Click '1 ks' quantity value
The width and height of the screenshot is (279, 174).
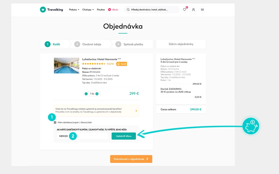coord(92,94)
